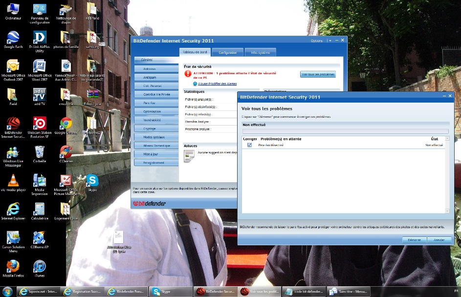Viewport: 461px width, 297px height.
Task: Launch Google Chrome from the desktop
Action: pyautogui.click(x=66, y=126)
